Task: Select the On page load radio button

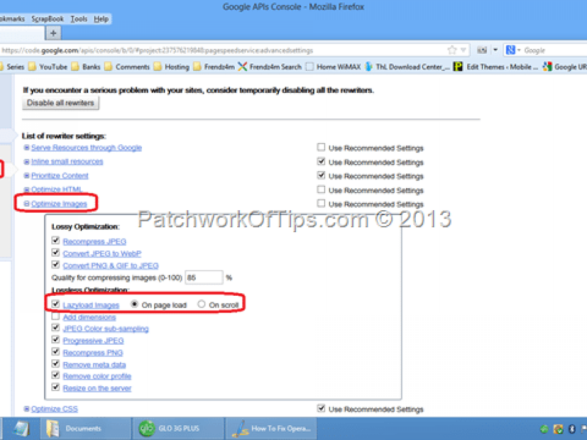Action: click(135, 304)
